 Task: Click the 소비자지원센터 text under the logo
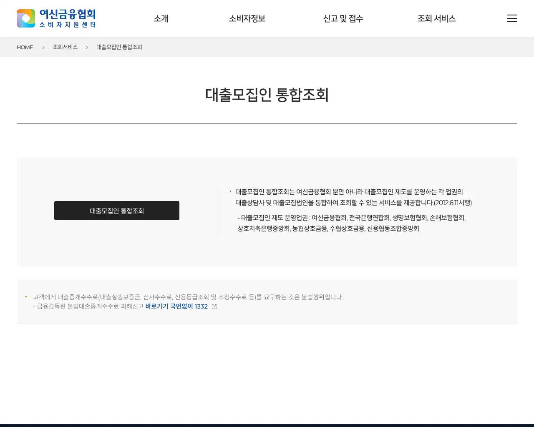(68, 25)
